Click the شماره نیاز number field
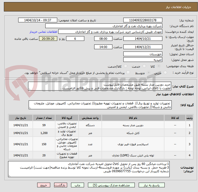Viewport: 198px width, 192px height. point(143,20)
